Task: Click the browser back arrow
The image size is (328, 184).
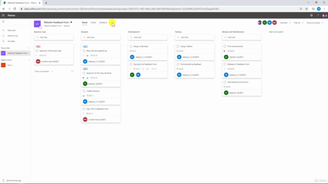Action: 4,9
